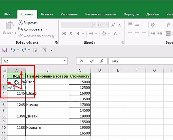Click the Формат по образцу button

coord(37,36)
